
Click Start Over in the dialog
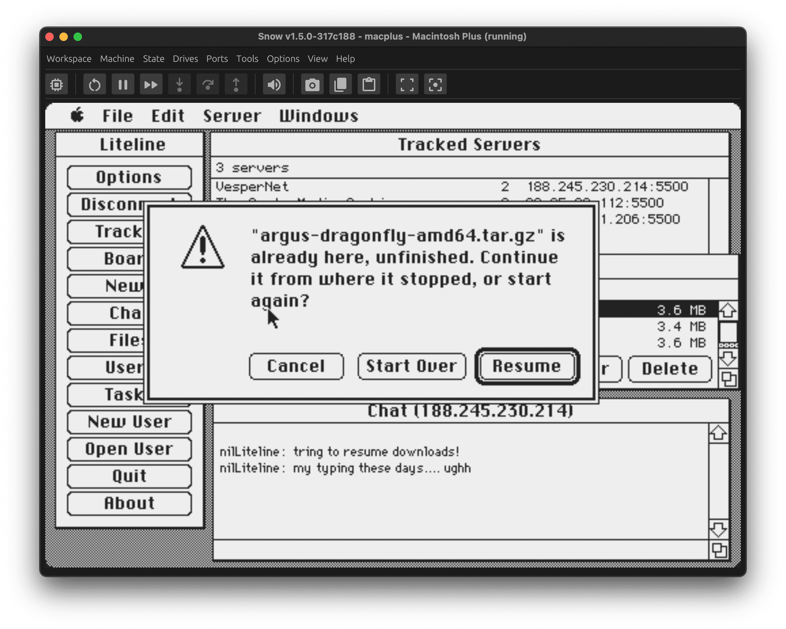coord(412,366)
